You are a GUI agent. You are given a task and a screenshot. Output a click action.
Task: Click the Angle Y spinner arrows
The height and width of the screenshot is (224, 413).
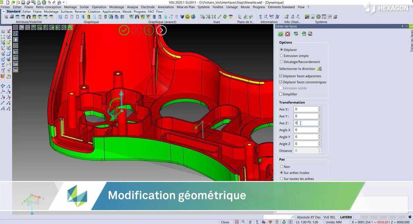click(320, 137)
